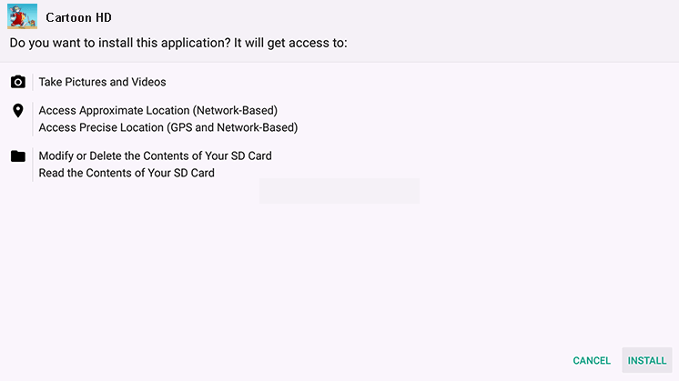679x381 pixels.
Task: Click the faint gray box below permissions
Action: [339, 191]
